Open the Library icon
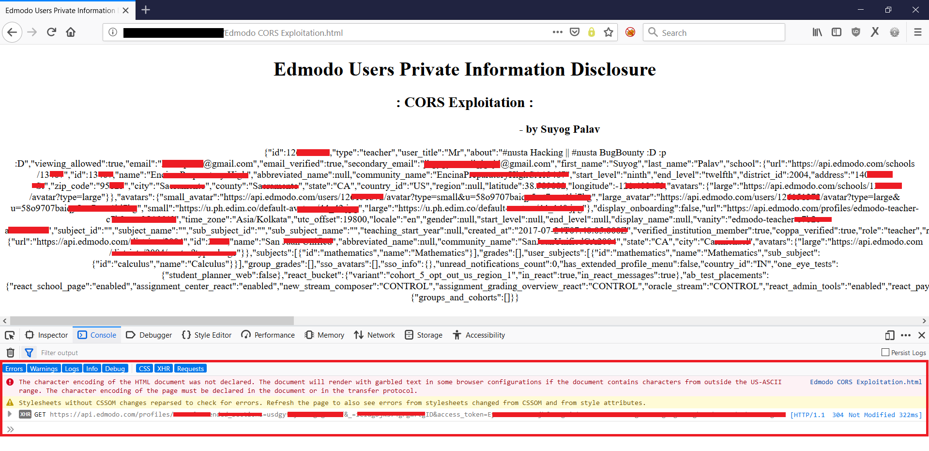The width and height of the screenshot is (929, 451). [x=817, y=32]
